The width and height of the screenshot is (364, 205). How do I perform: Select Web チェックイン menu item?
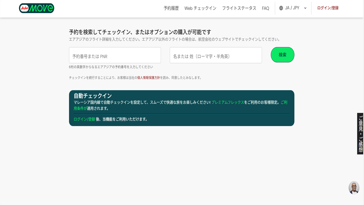pyautogui.click(x=200, y=8)
